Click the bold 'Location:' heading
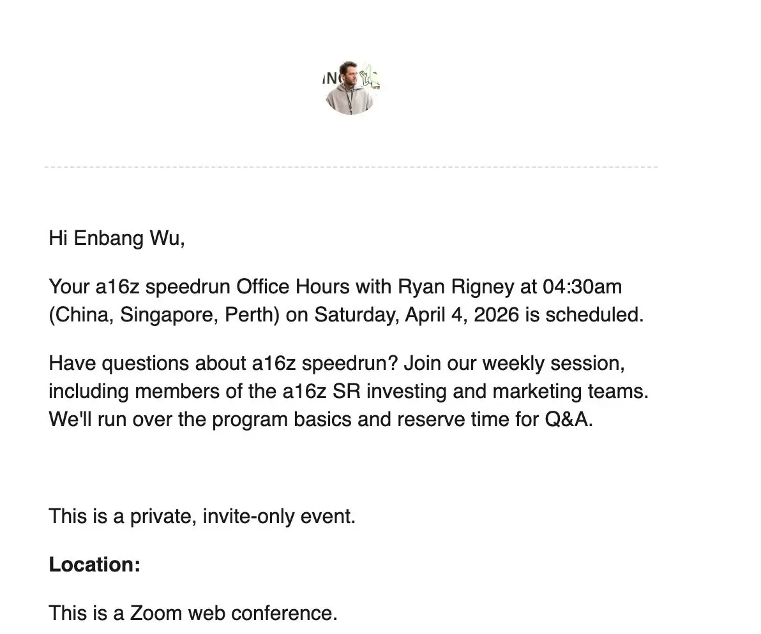 94,564
